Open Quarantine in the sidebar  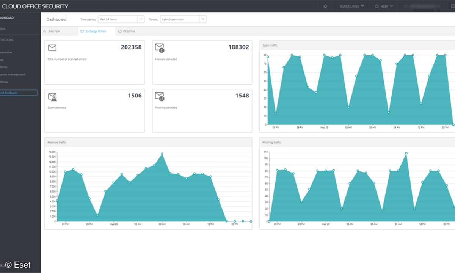point(6,52)
